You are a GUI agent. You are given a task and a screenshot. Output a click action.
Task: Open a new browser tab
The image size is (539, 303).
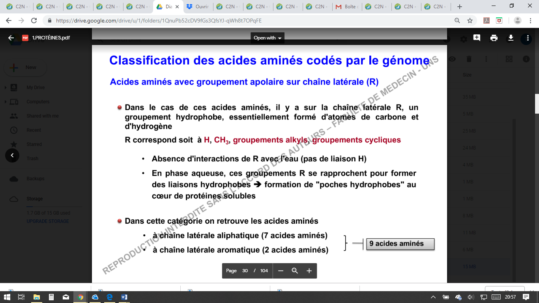click(459, 7)
